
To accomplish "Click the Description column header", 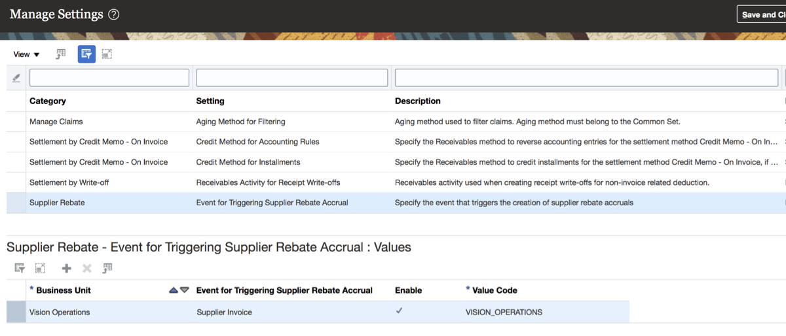I will click(418, 101).
